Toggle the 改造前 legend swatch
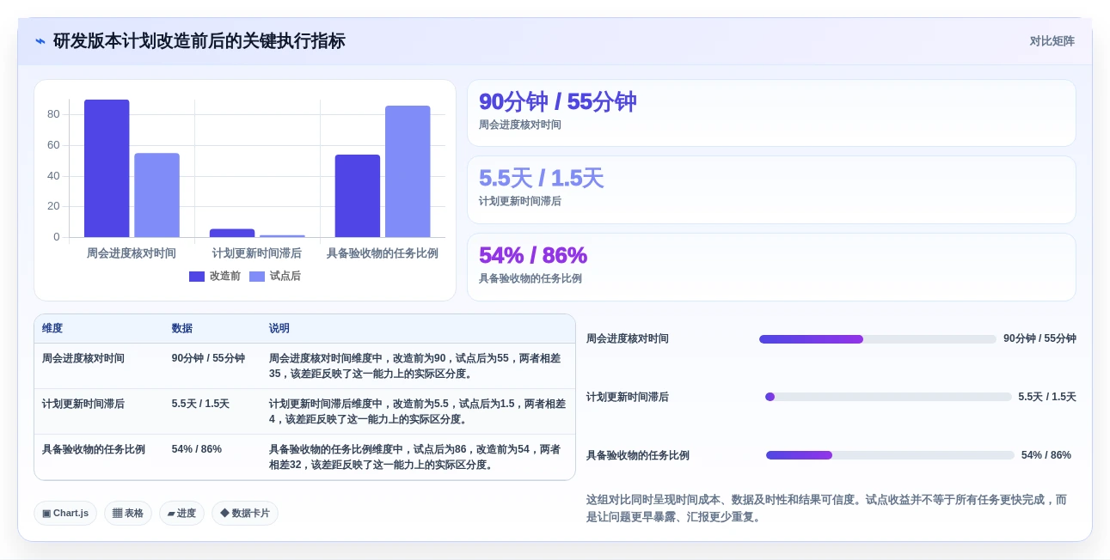 click(x=197, y=277)
